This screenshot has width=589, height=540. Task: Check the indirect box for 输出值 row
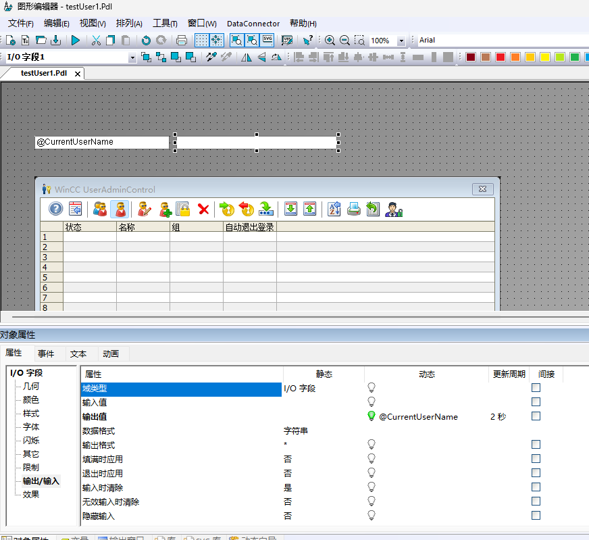click(x=536, y=416)
